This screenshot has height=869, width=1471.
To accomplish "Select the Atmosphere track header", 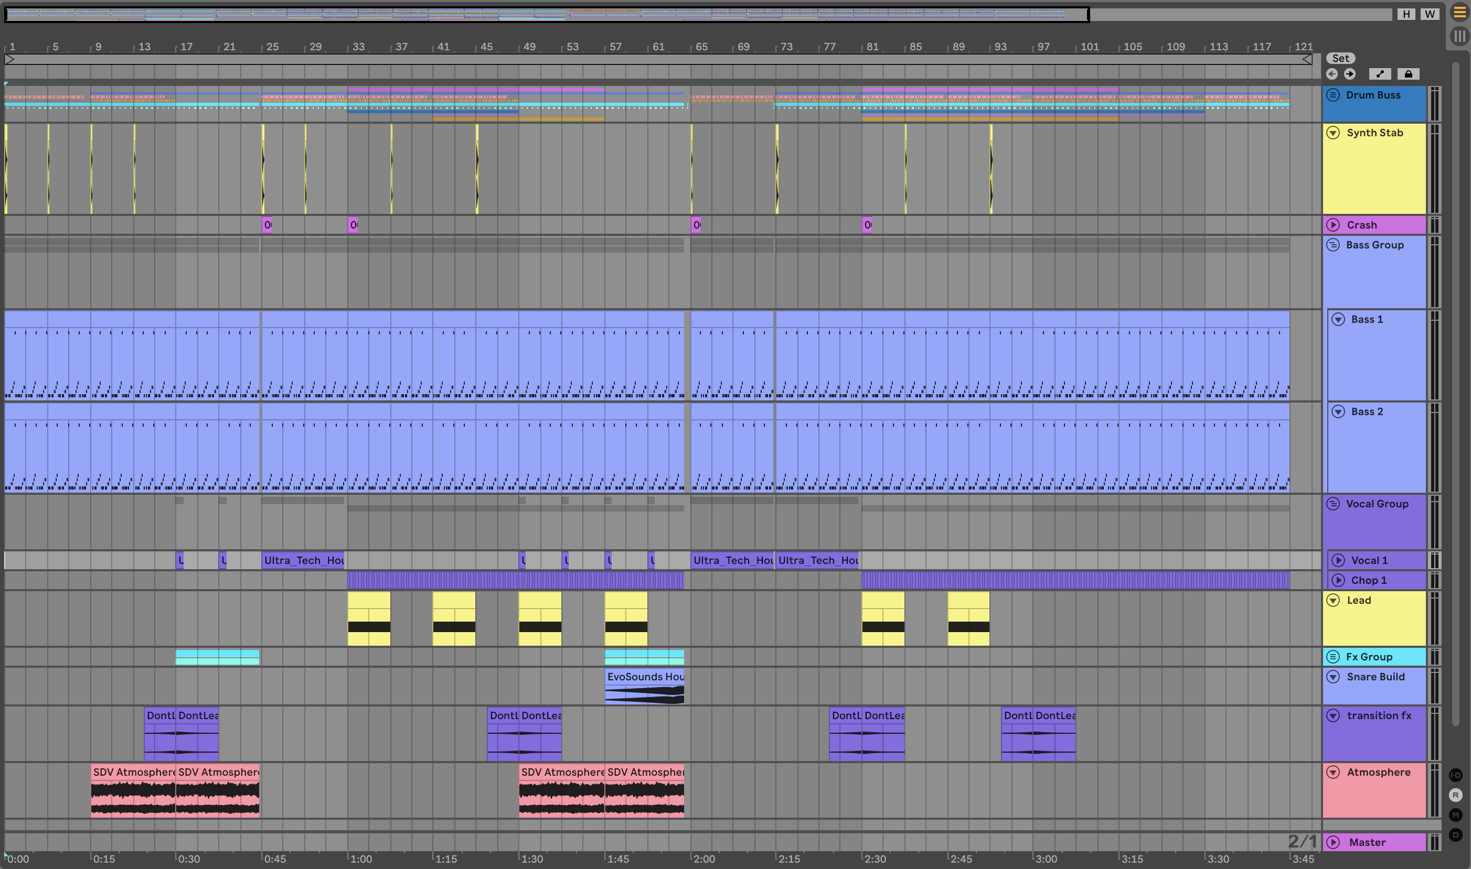I will [1378, 773].
